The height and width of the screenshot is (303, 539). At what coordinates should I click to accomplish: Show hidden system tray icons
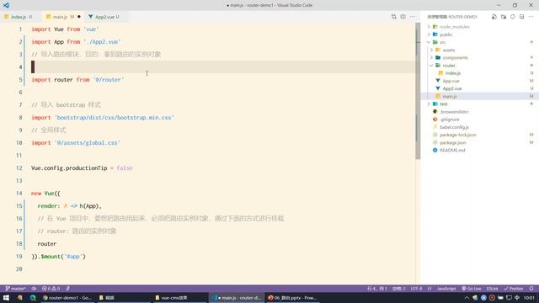467,298
